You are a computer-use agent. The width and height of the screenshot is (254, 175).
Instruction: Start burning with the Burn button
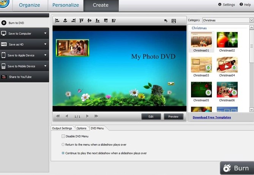(x=237, y=168)
